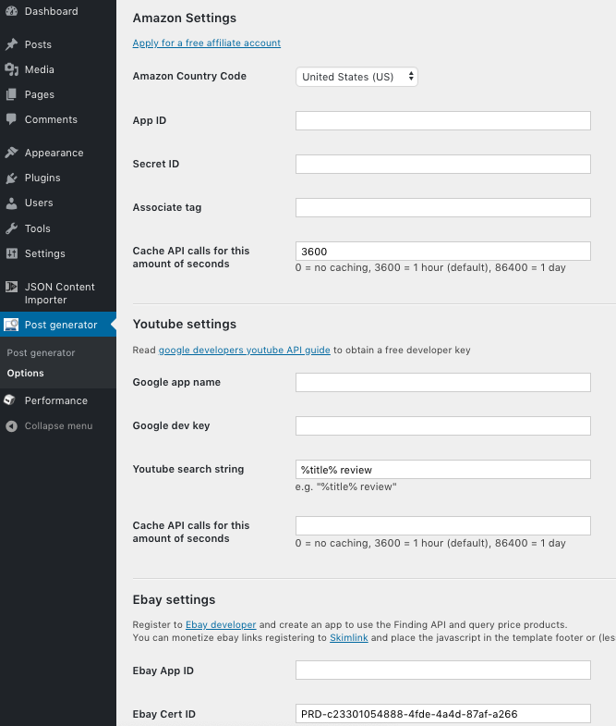Focus the Amazon App ID field
The image size is (616, 726).
(443, 121)
